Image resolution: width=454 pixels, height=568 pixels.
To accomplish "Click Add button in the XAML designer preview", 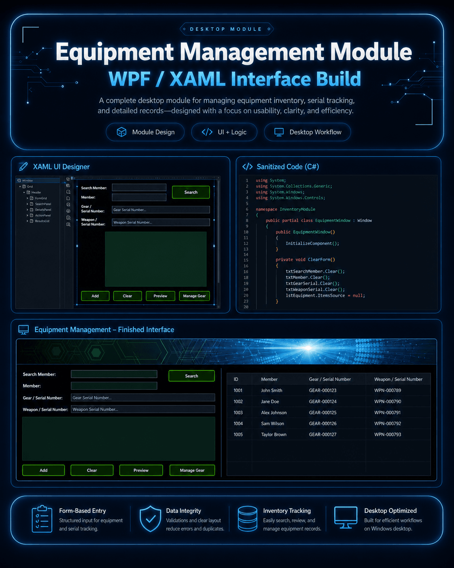I will (95, 296).
